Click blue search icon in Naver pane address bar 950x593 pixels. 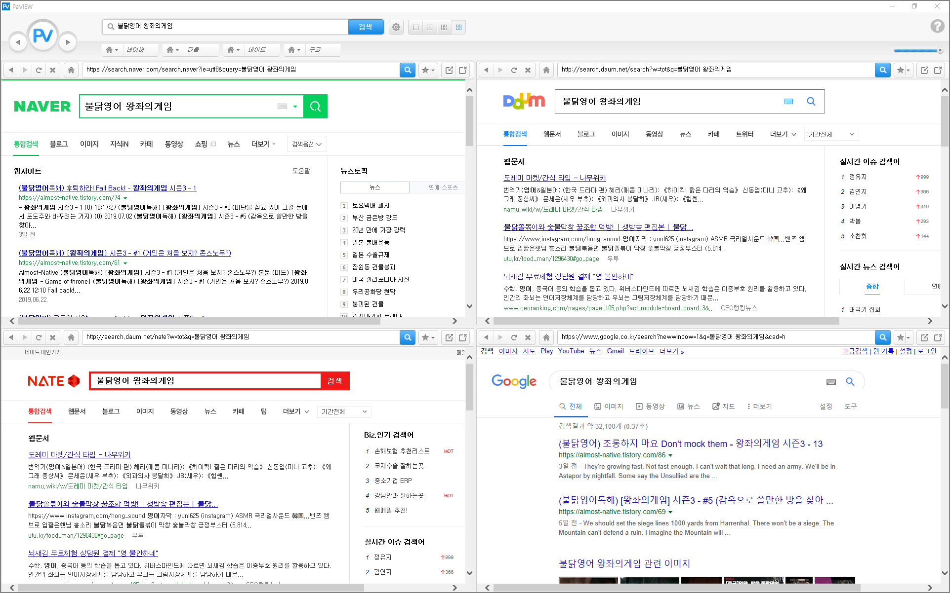pos(408,70)
